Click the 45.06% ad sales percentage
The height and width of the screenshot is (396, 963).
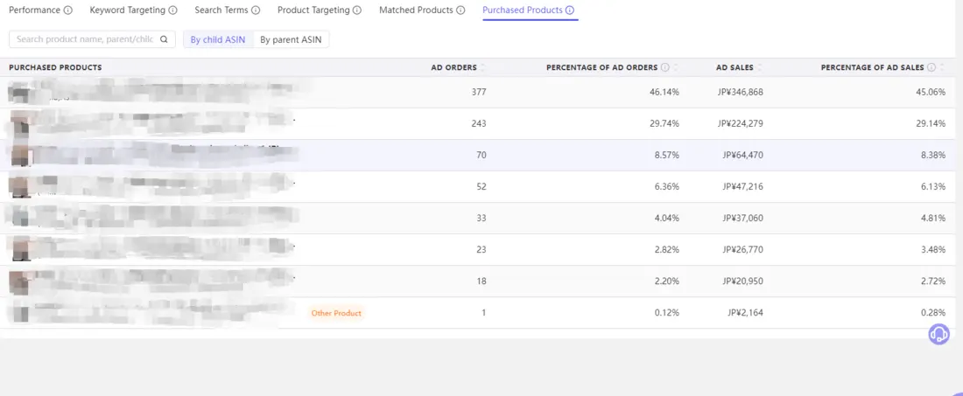pos(931,93)
